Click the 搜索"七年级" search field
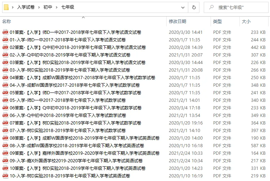The width and height of the screenshot is (270, 181). click(236, 8)
